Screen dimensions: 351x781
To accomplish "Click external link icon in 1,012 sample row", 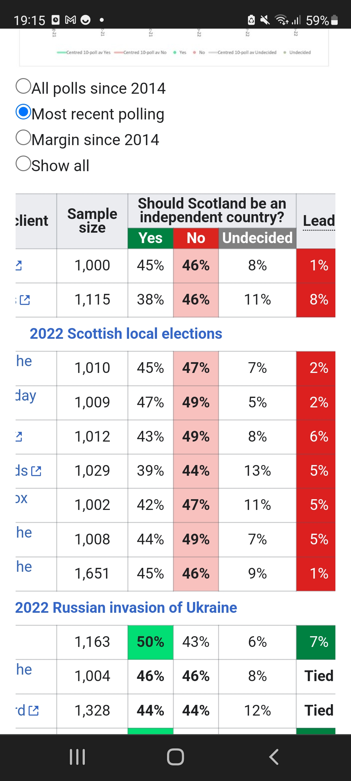I will [19, 437].
